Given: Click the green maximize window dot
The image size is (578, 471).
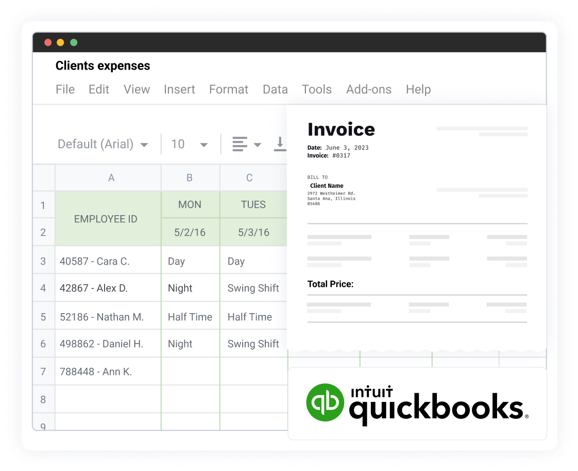Looking at the screenshot, I should [74, 42].
